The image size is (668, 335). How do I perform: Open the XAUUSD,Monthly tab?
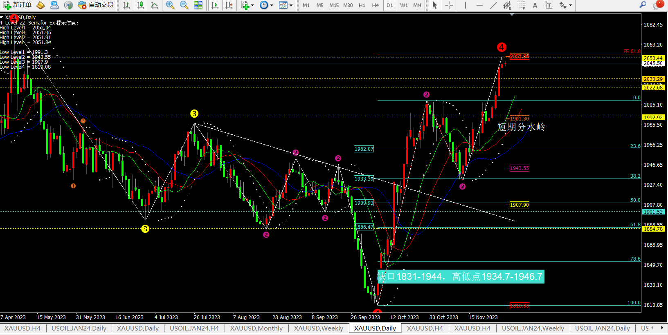pos(256,328)
